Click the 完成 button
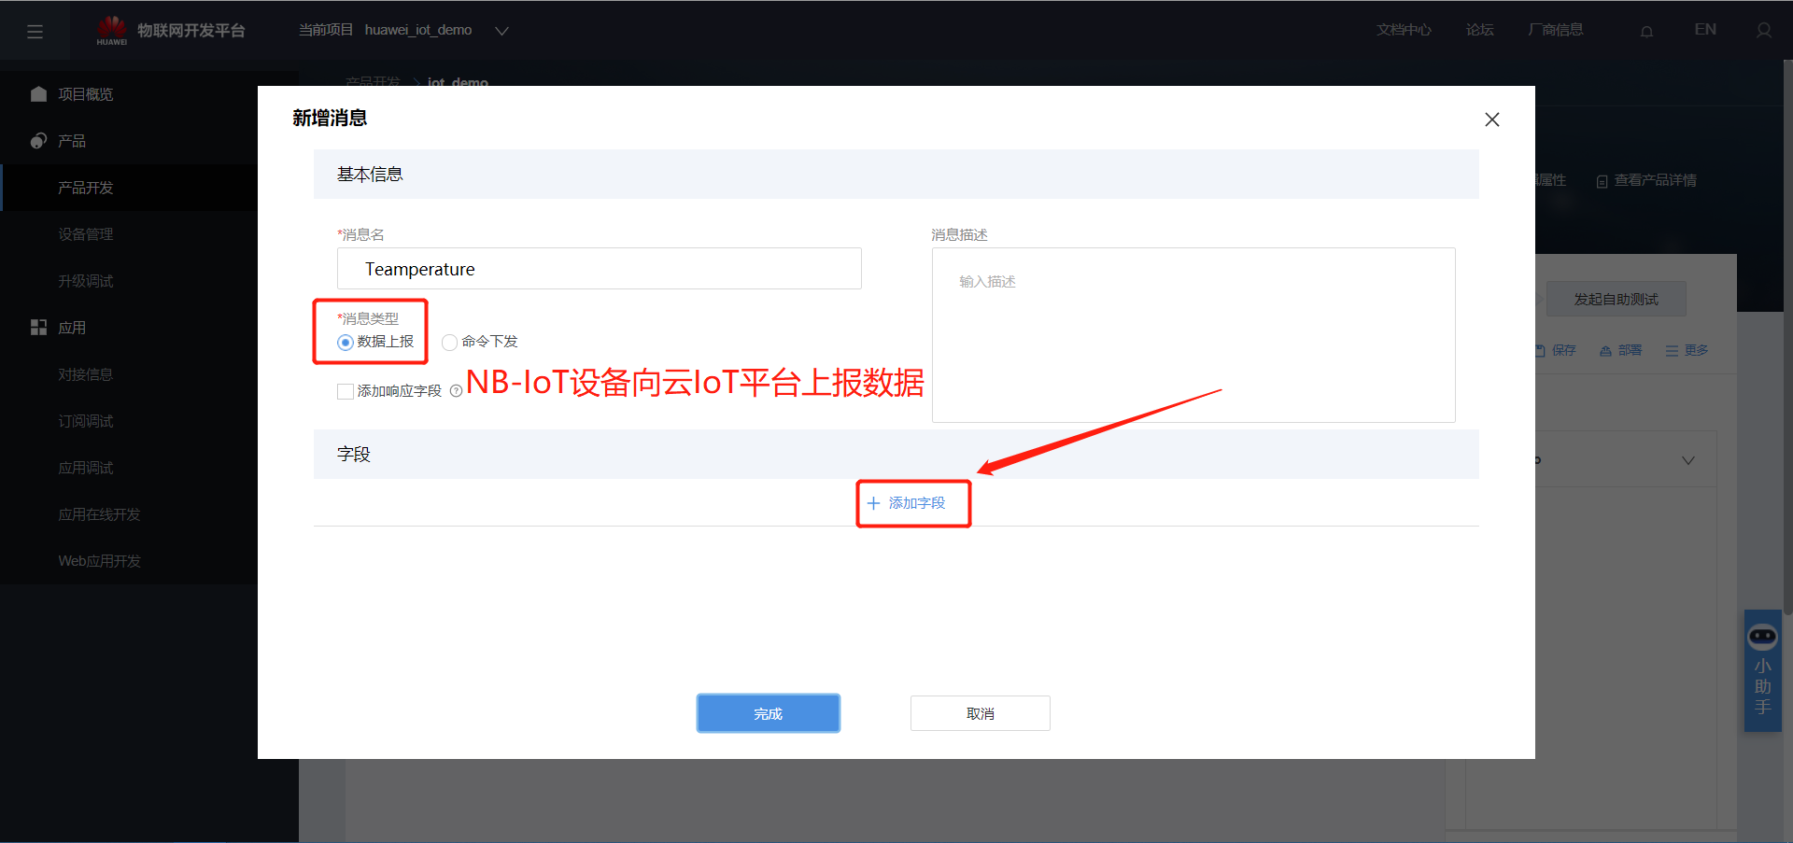 pos(769,713)
